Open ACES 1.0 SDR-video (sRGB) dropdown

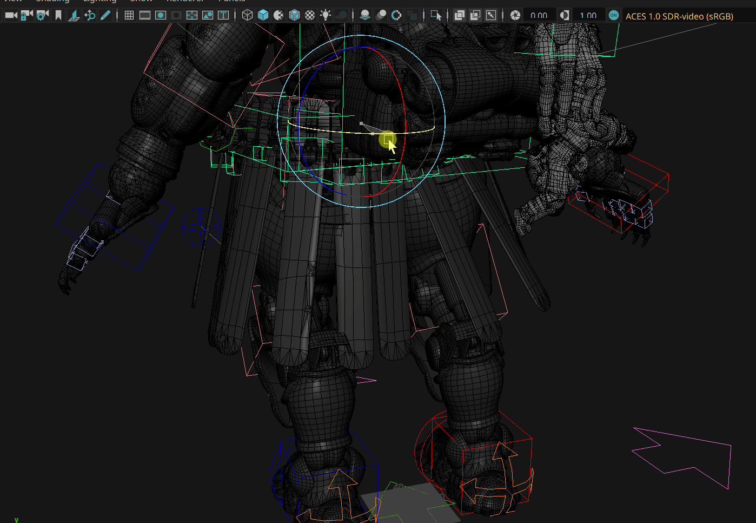pos(689,16)
